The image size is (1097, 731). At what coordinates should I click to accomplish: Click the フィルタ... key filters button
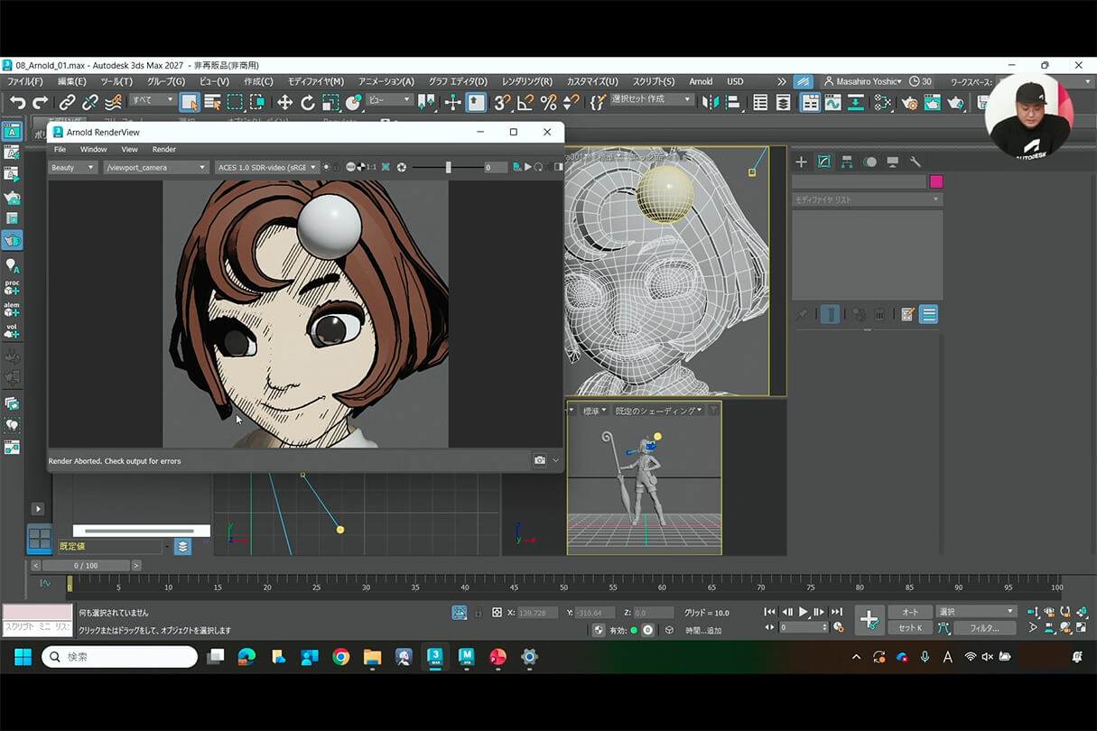[984, 627]
